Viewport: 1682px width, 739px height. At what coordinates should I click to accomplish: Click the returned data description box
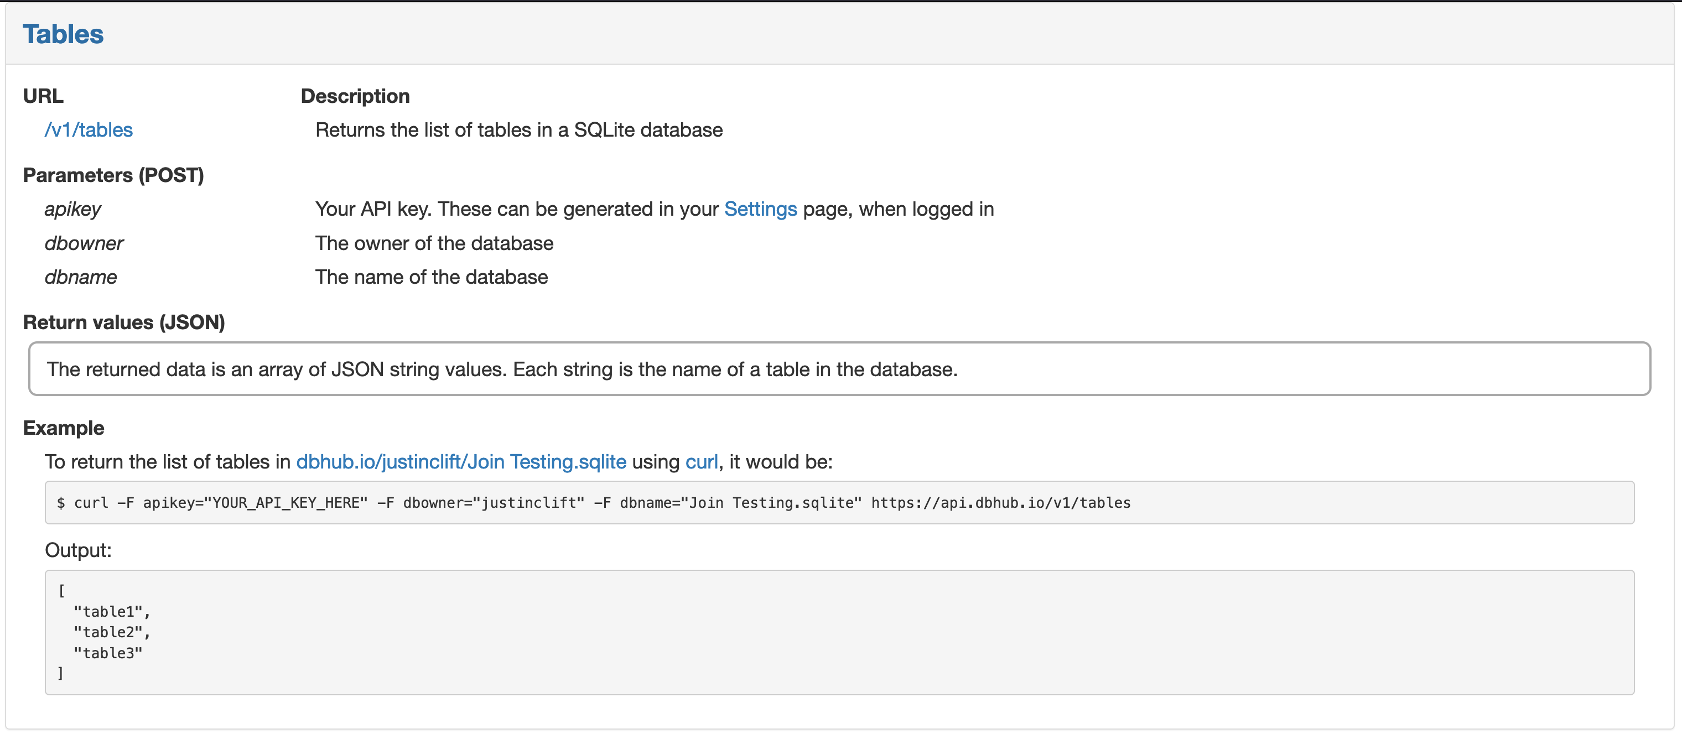point(838,369)
